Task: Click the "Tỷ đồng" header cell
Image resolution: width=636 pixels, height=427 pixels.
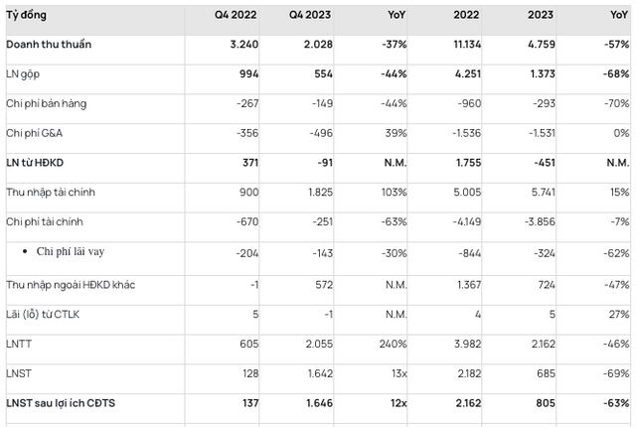Action: pos(26,16)
